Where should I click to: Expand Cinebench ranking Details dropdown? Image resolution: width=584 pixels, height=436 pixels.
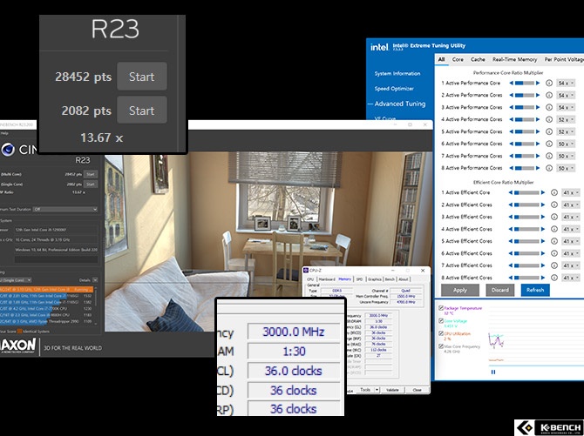(95, 279)
